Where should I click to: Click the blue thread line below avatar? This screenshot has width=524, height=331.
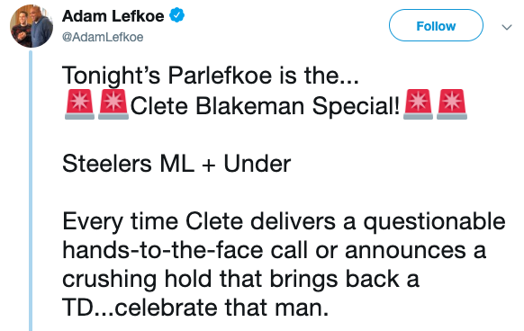click(31, 191)
